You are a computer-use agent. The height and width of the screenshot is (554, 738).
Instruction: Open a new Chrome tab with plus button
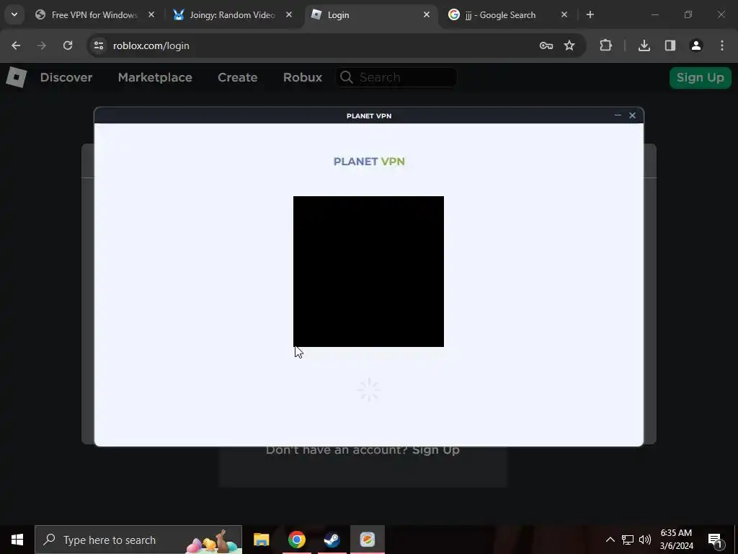click(590, 14)
